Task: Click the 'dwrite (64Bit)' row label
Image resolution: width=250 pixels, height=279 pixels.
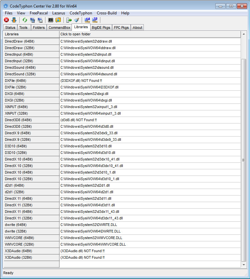Action: pyautogui.click(x=31, y=225)
